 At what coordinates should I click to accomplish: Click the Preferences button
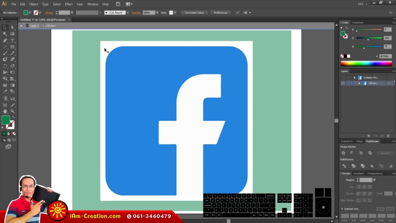point(220,13)
